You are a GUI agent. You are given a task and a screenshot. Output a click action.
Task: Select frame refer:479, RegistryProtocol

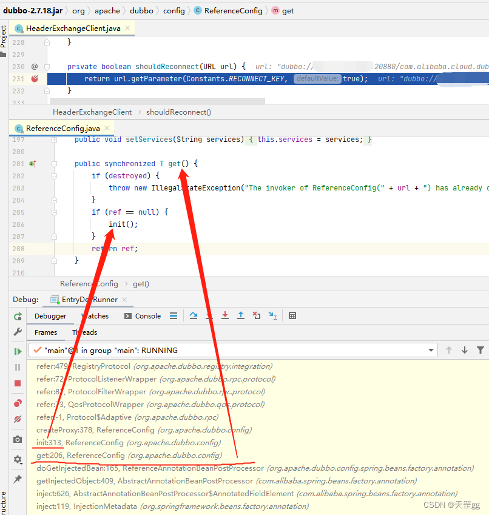click(257, 366)
